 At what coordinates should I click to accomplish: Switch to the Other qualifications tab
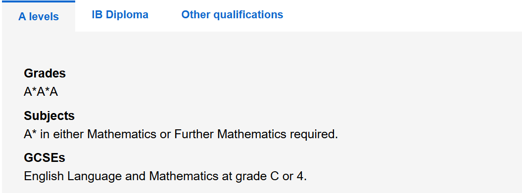[x=232, y=15]
